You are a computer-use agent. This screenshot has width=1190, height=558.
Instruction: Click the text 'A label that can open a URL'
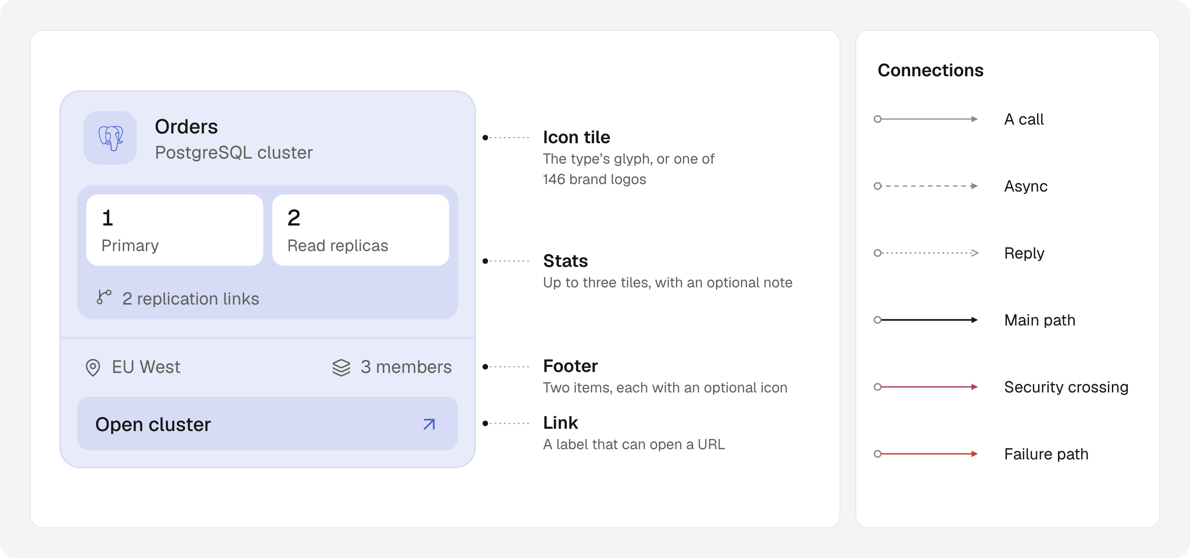click(634, 445)
